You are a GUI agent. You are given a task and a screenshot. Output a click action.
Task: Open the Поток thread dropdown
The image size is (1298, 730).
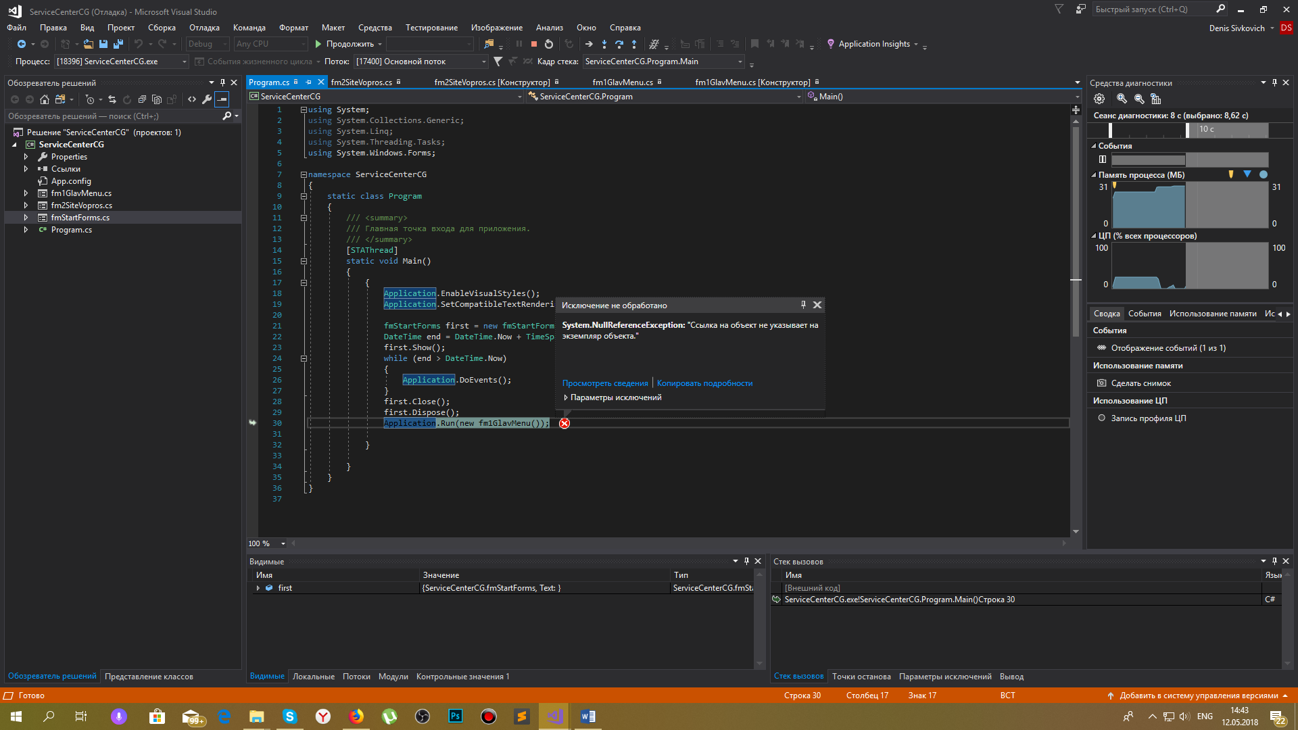(420, 62)
